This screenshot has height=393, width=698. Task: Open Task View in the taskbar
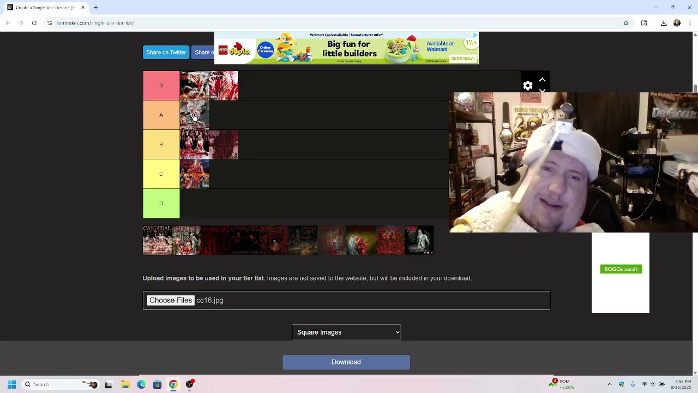(109, 384)
